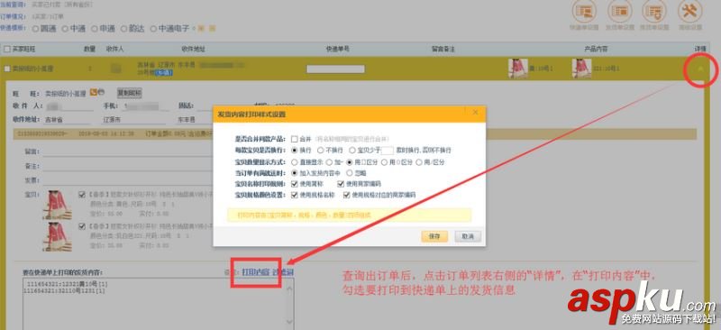
Task: Select 用/区分 quantity display radio
Action: point(419,162)
